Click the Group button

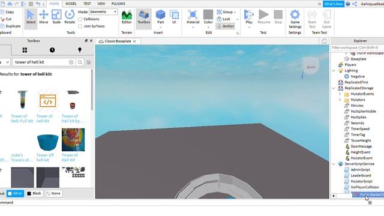pos(225,12)
